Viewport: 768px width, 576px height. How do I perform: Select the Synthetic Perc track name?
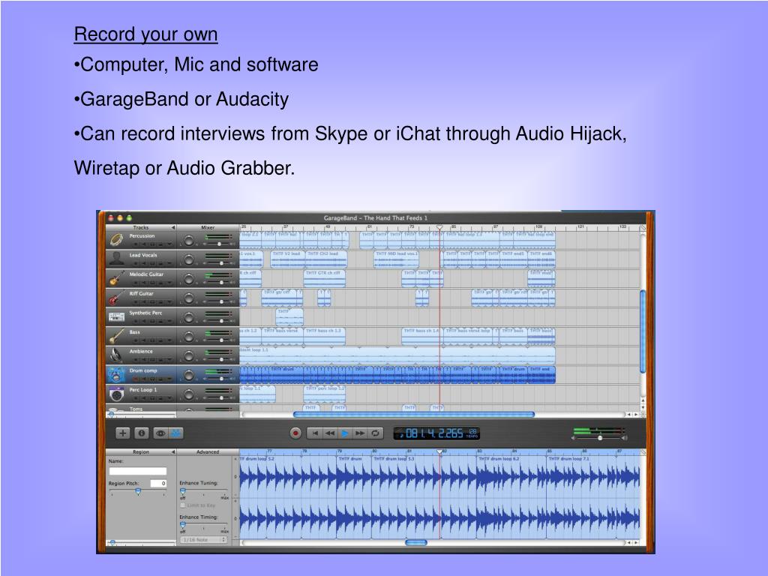click(145, 313)
